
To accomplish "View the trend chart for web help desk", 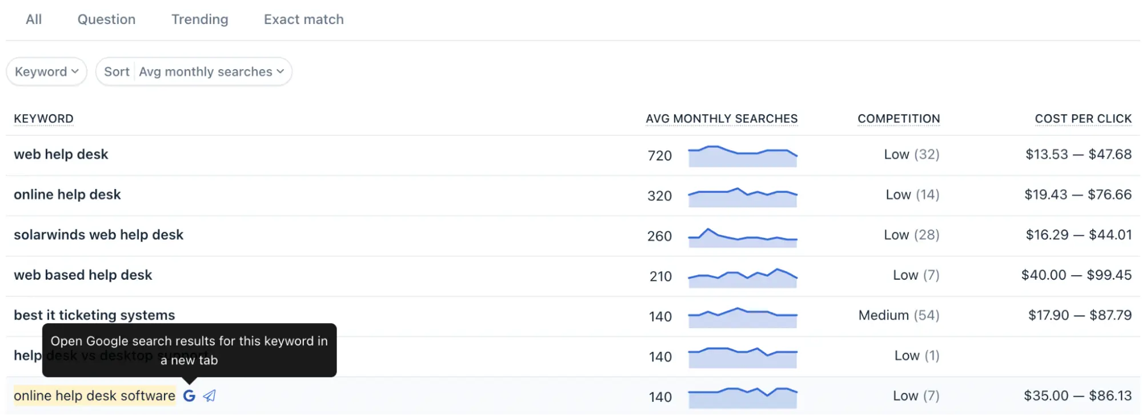I will pyautogui.click(x=743, y=156).
